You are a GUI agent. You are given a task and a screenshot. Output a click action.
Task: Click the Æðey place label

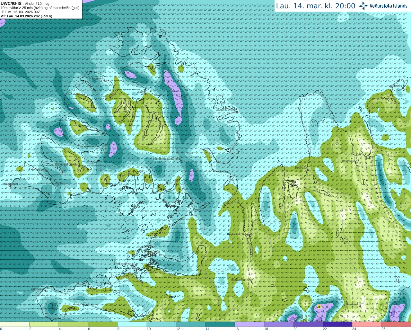tap(141, 92)
